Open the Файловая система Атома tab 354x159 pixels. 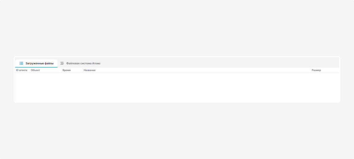coord(83,63)
